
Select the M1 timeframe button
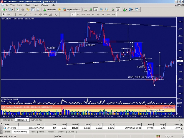click(x=73, y=14)
